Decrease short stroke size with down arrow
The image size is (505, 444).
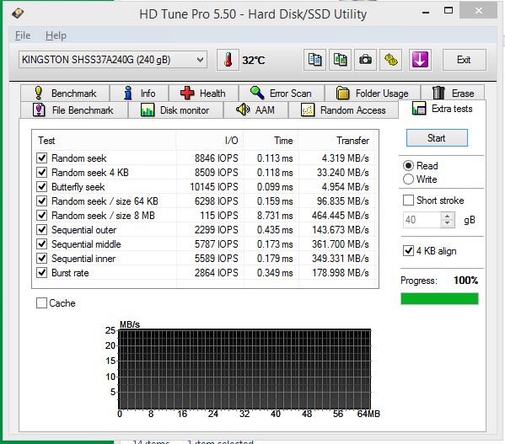pos(448,223)
